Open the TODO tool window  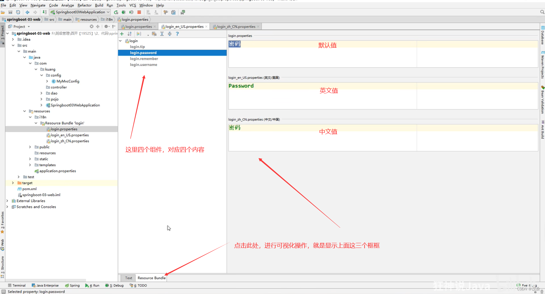point(138,286)
